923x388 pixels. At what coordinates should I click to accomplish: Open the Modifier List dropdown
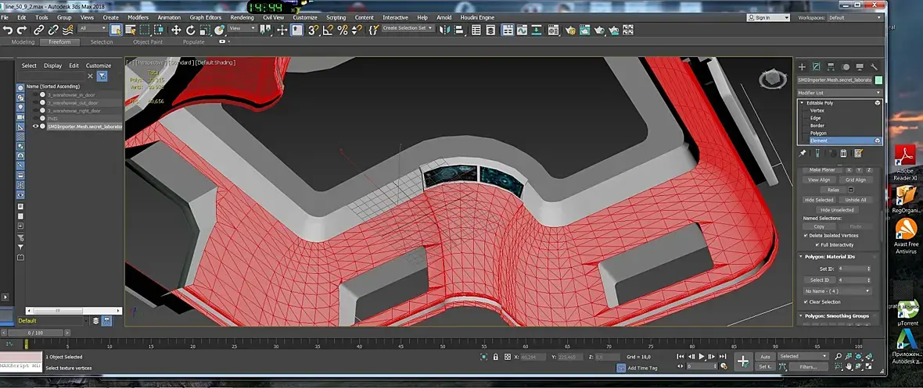839,92
